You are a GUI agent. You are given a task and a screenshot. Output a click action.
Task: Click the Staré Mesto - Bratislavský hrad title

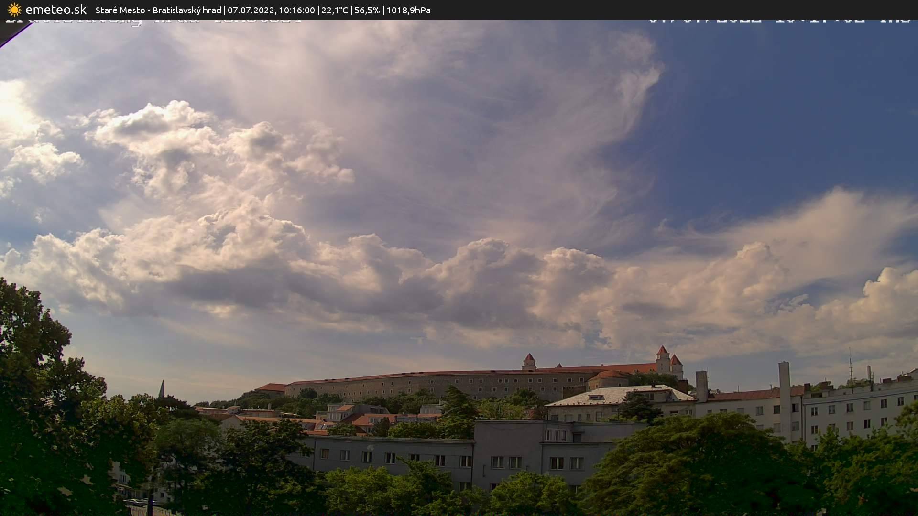(158, 10)
